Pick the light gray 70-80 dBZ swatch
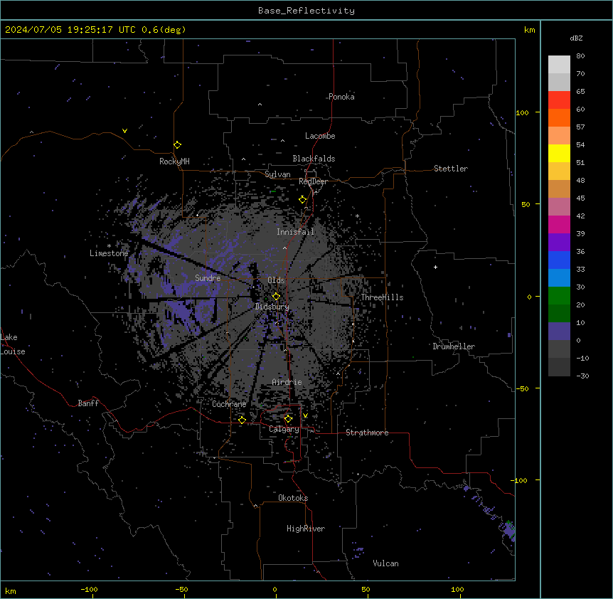The image size is (613, 599). coord(559,65)
